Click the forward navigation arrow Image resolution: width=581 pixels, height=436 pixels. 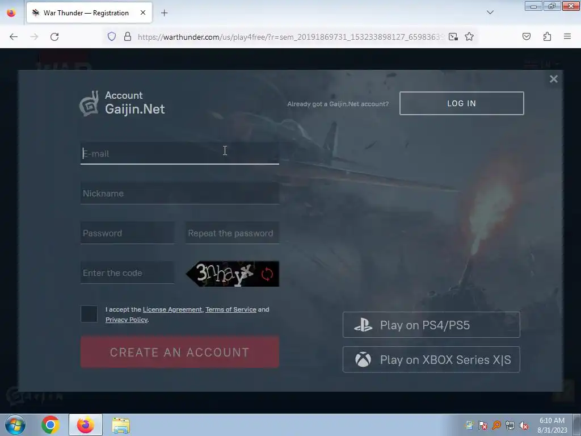click(x=34, y=37)
